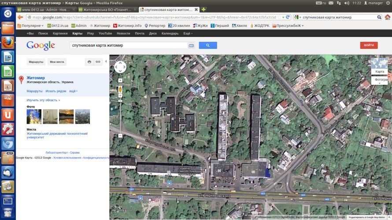Open search engine selector dropdown

click(x=297, y=17)
